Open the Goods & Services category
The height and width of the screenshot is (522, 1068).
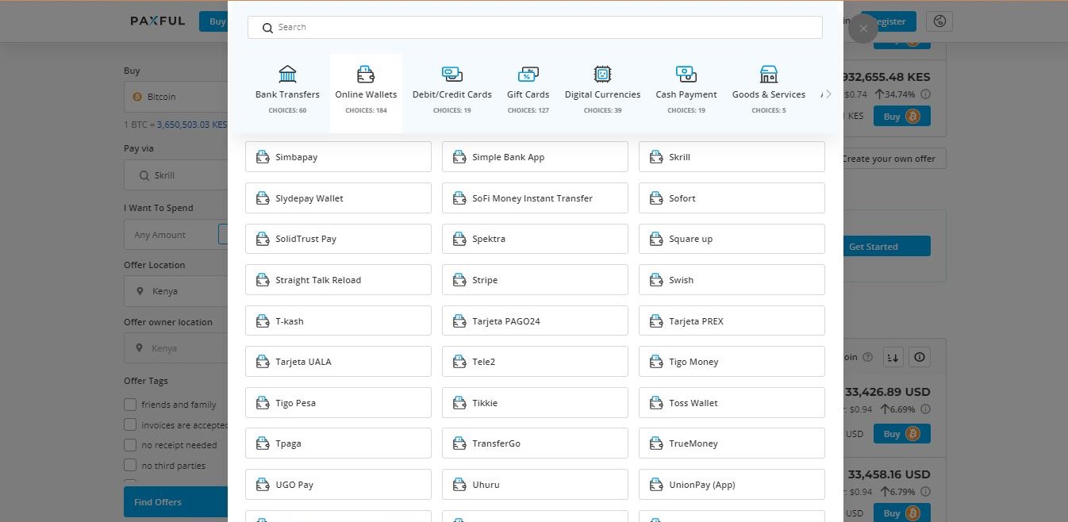pos(769,92)
